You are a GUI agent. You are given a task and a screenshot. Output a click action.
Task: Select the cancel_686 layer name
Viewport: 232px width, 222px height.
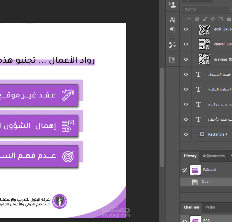[x=223, y=44]
